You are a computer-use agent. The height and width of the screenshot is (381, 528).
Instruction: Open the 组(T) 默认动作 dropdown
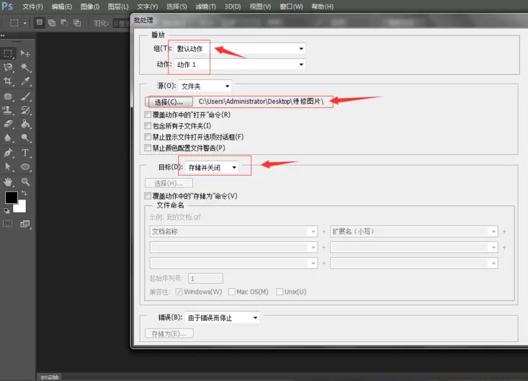click(x=240, y=48)
